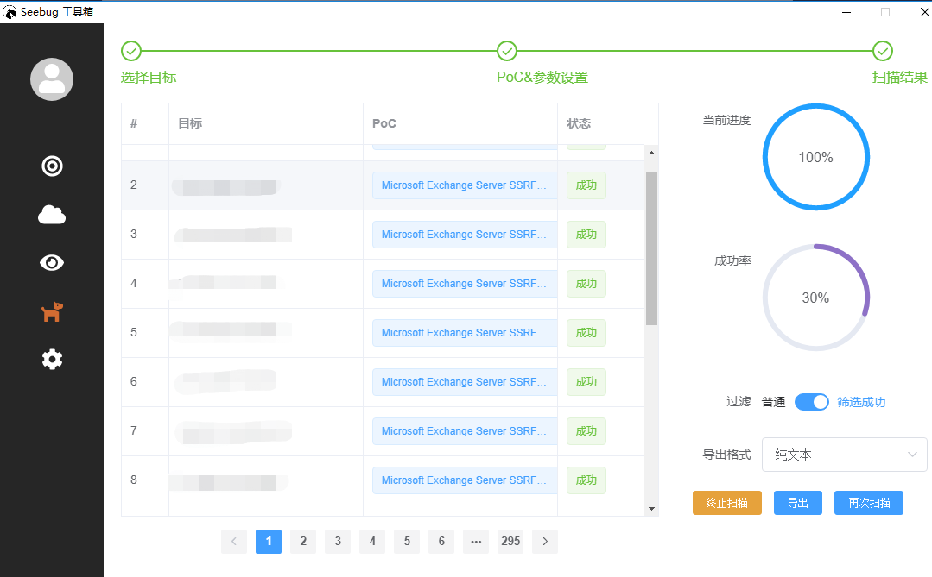Click row 2 Microsoft Exchange Server SSRF tag
Image resolution: width=932 pixels, height=577 pixels.
click(464, 185)
